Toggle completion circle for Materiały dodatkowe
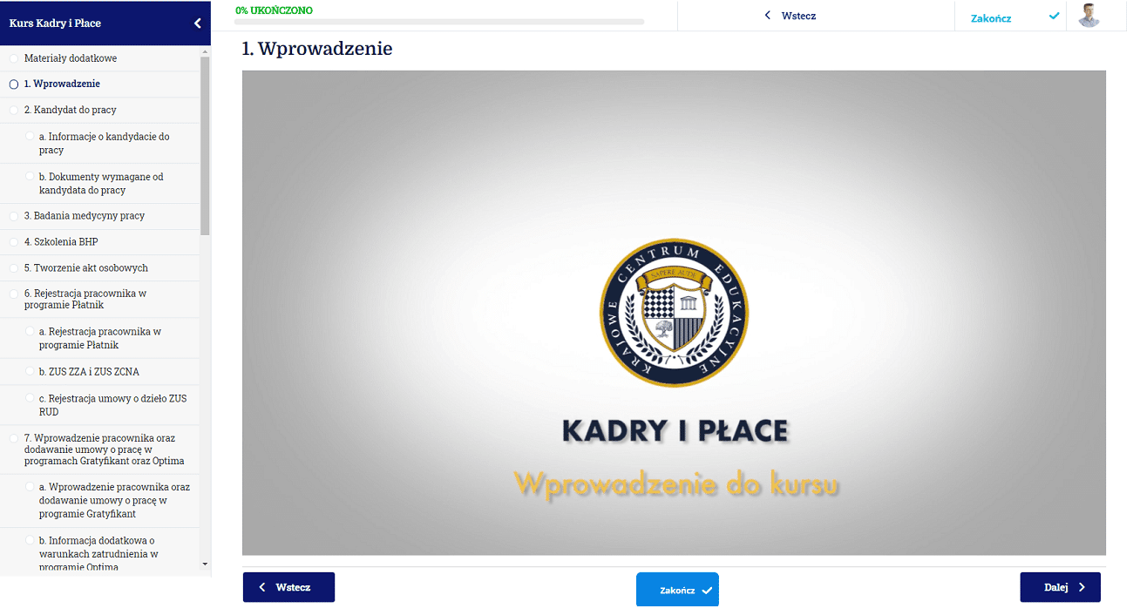 point(13,58)
